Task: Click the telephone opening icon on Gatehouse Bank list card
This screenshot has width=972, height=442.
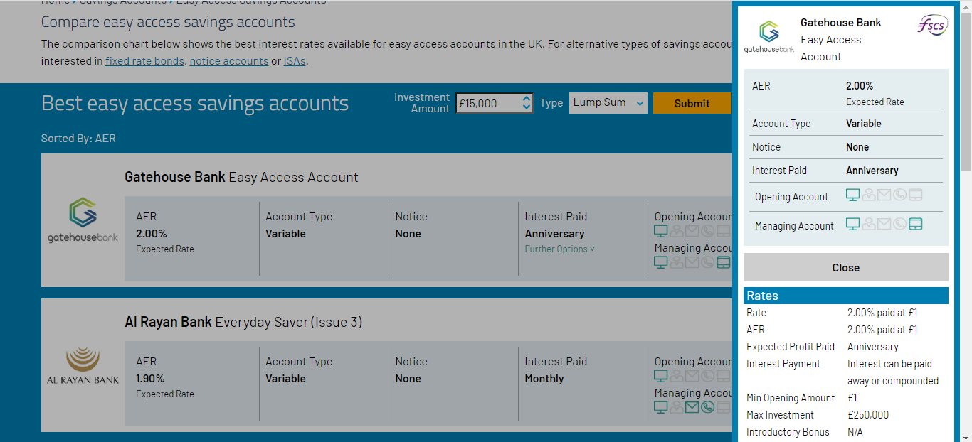Action: tap(707, 231)
